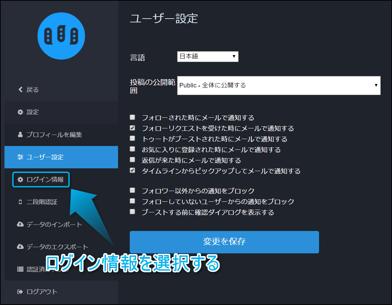Viewport: 392px width, 305px height.
Task: Click the gear icon beside ログイン情報
Action: pos(20,180)
